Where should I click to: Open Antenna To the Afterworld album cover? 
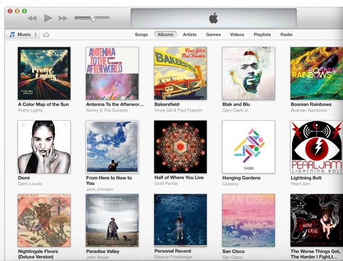(x=112, y=73)
